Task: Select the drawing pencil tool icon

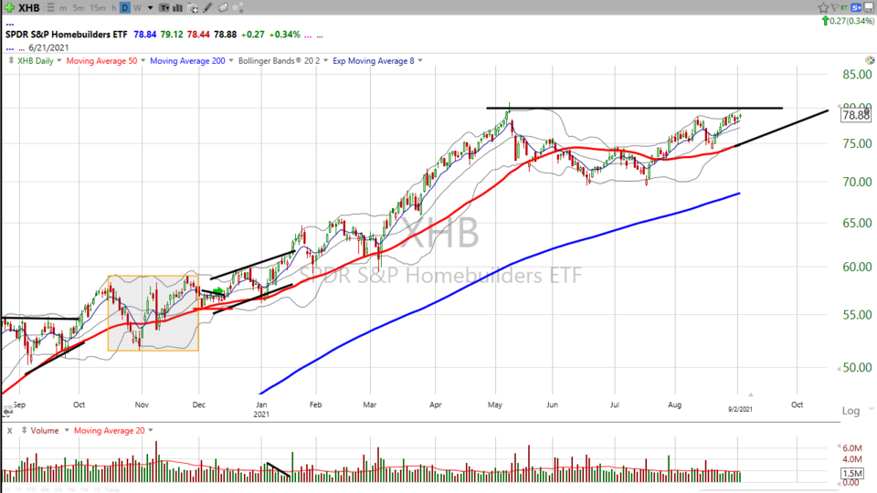Action: point(207,8)
